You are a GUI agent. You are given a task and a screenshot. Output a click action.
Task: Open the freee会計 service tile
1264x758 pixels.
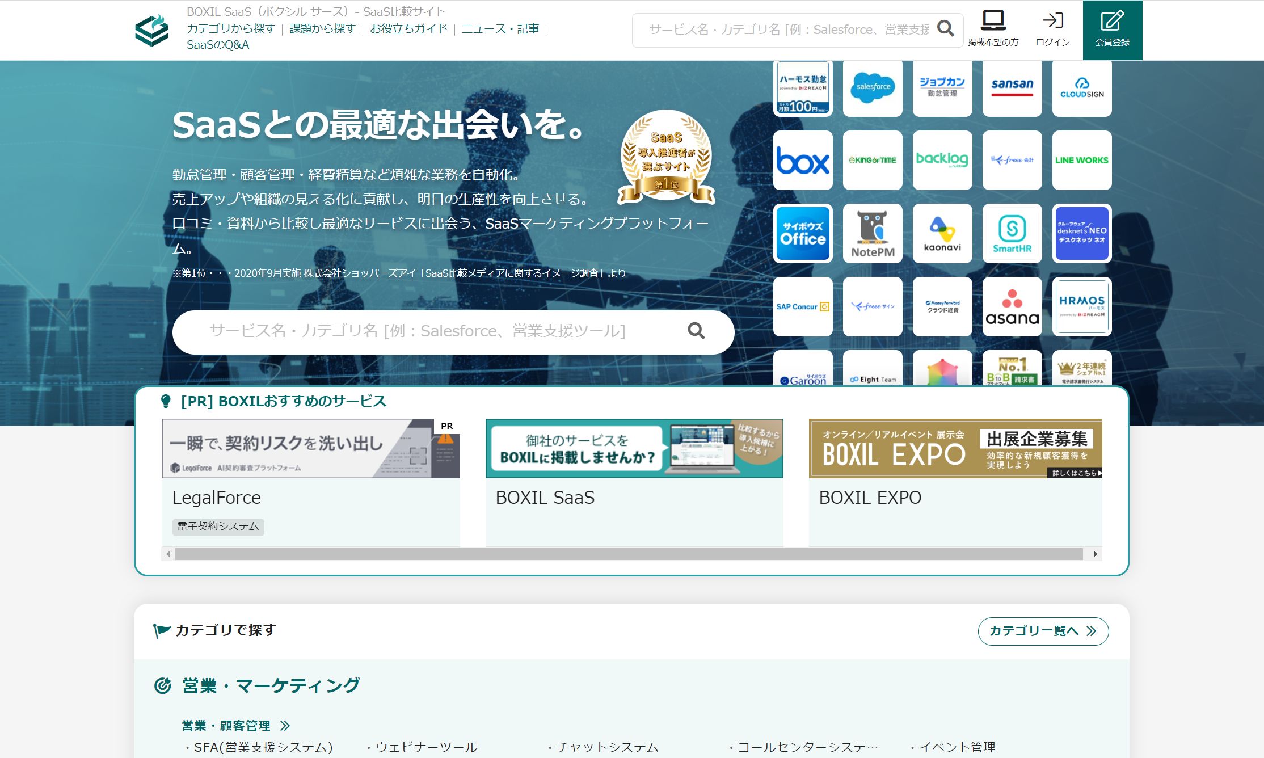coord(1012,160)
